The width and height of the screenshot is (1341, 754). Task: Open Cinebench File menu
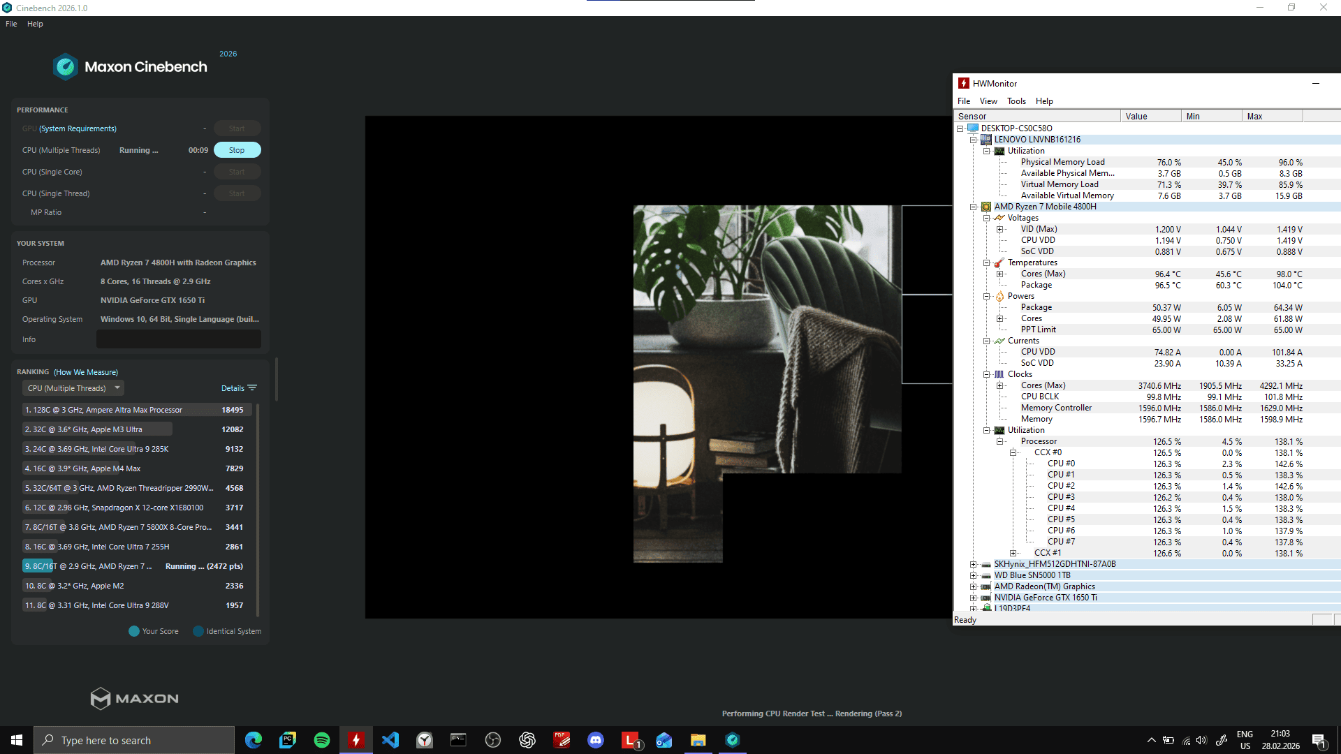coord(11,24)
